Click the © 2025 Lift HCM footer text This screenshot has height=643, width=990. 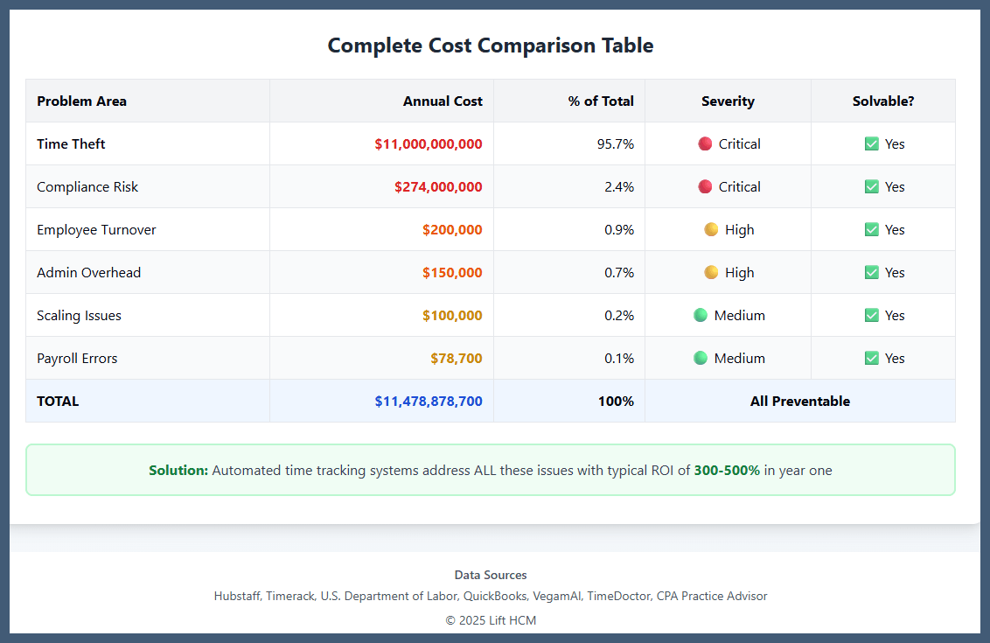point(491,620)
